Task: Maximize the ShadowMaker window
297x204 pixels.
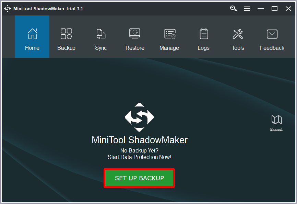Action: tap(274, 9)
